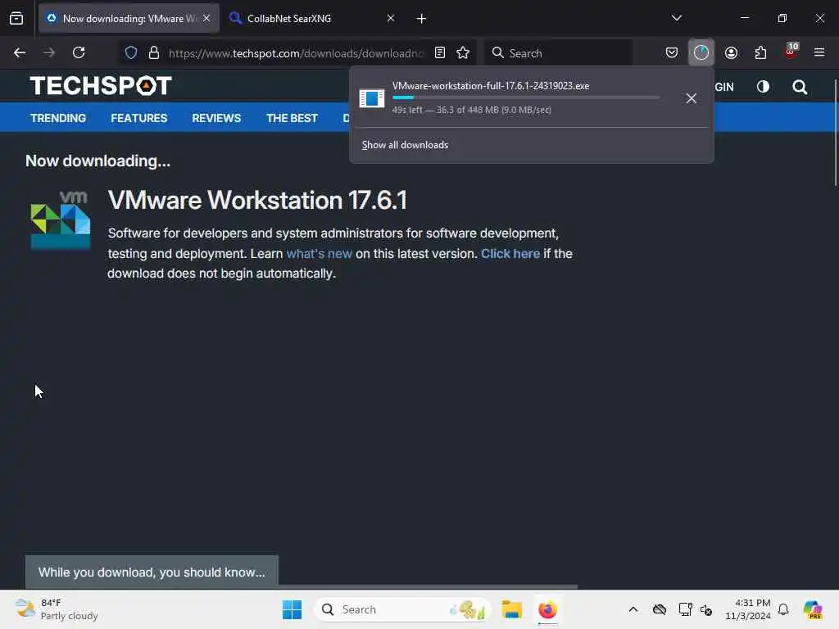Go back to the previous page

(20, 52)
